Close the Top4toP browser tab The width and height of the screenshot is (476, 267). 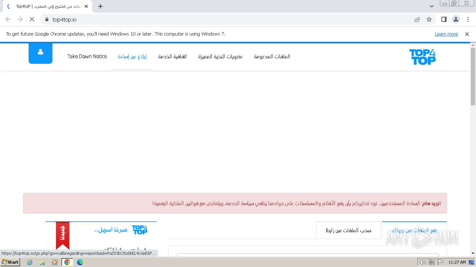86,6
